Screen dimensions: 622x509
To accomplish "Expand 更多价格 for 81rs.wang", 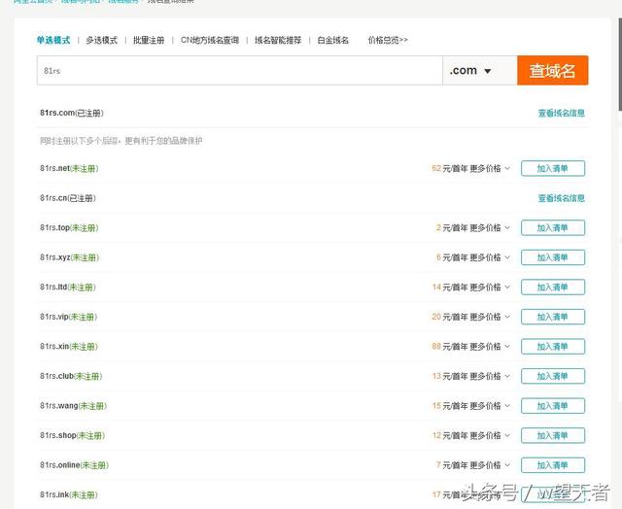I will point(490,406).
